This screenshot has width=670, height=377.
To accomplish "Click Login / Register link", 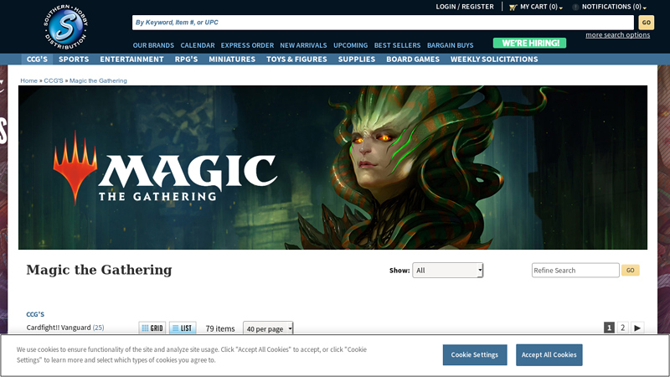I will (465, 7).
